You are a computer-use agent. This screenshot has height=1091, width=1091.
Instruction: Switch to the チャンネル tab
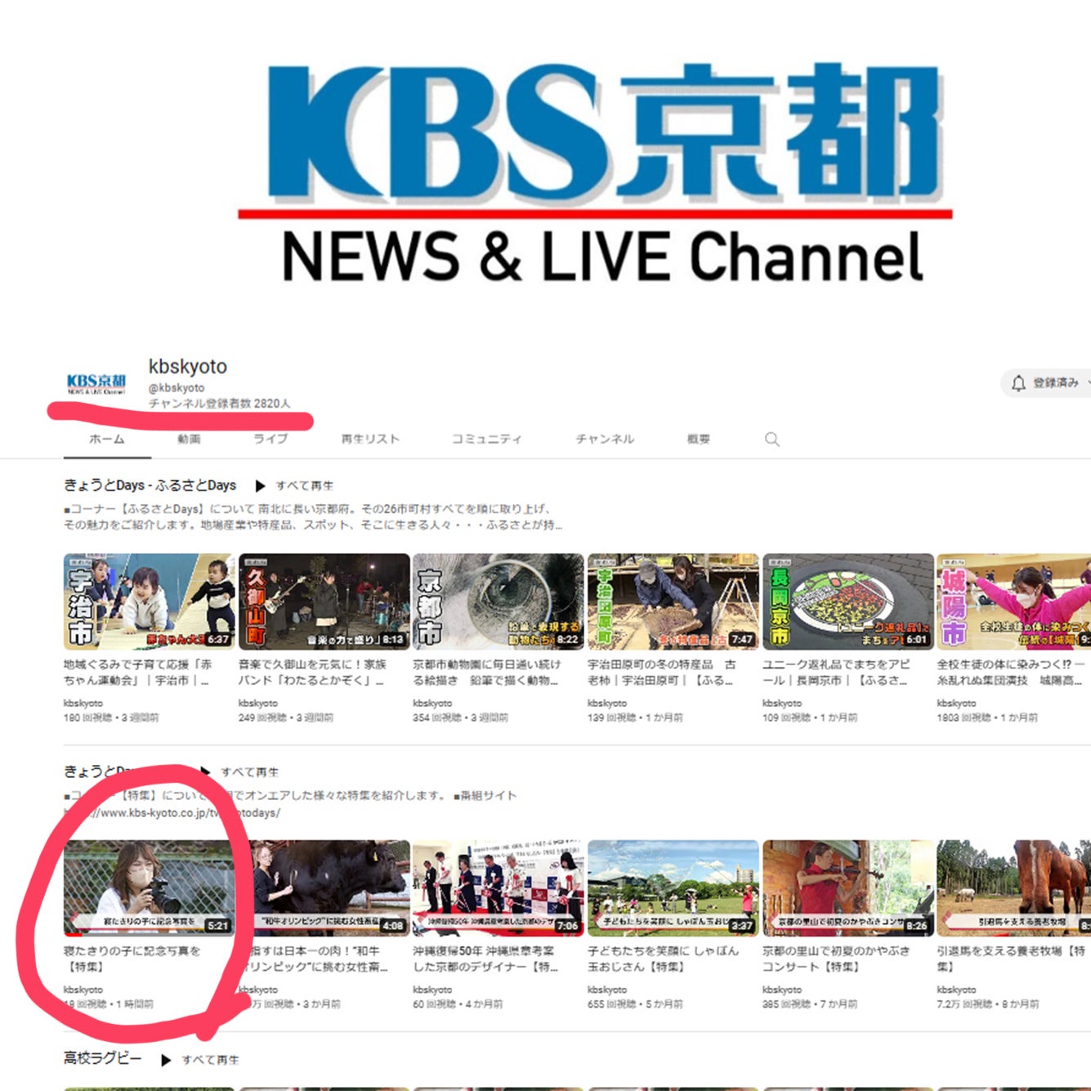(x=605, y=440)
